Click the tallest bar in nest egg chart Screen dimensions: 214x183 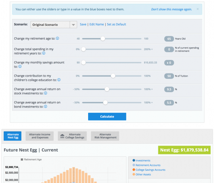click(x=74, y=175)
